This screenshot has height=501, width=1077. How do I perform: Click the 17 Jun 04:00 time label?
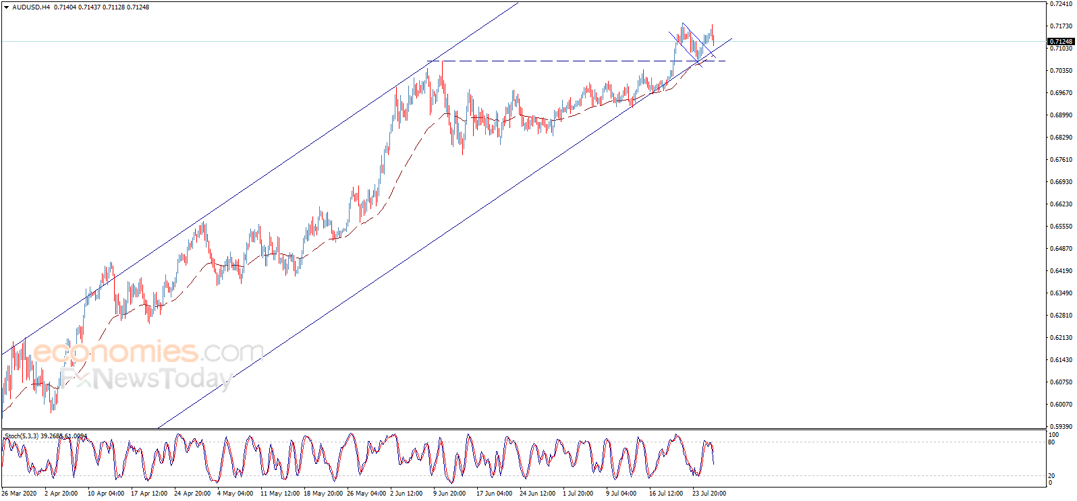pyautogui.click(x=495, y=494)
